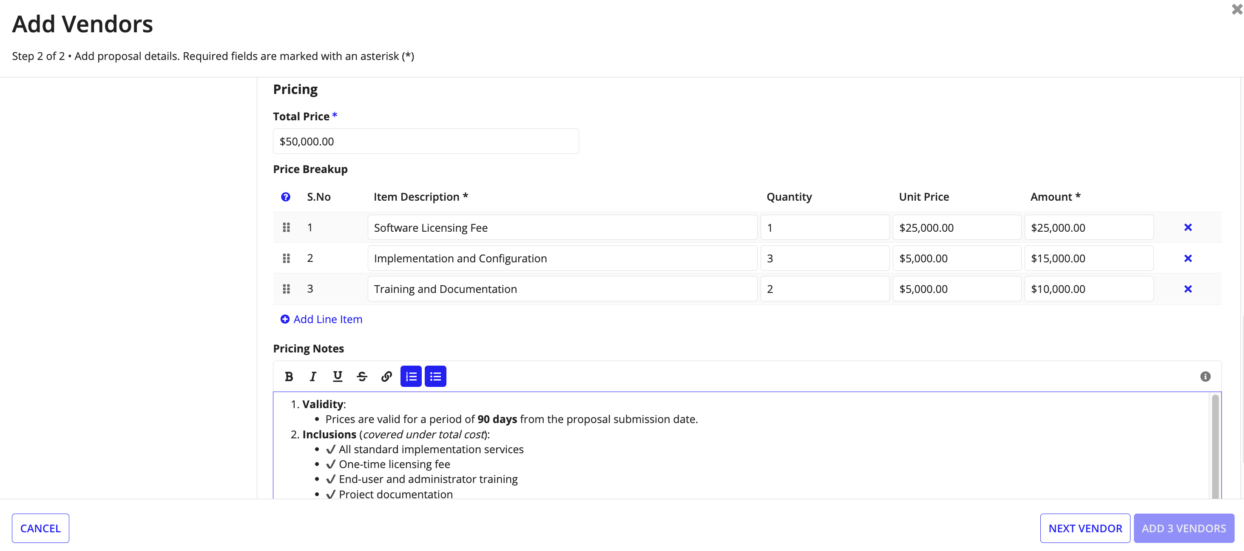Edit the $10,000.00 amount field
Screen dimensions: 1244x551
(x=1088, y=289)
